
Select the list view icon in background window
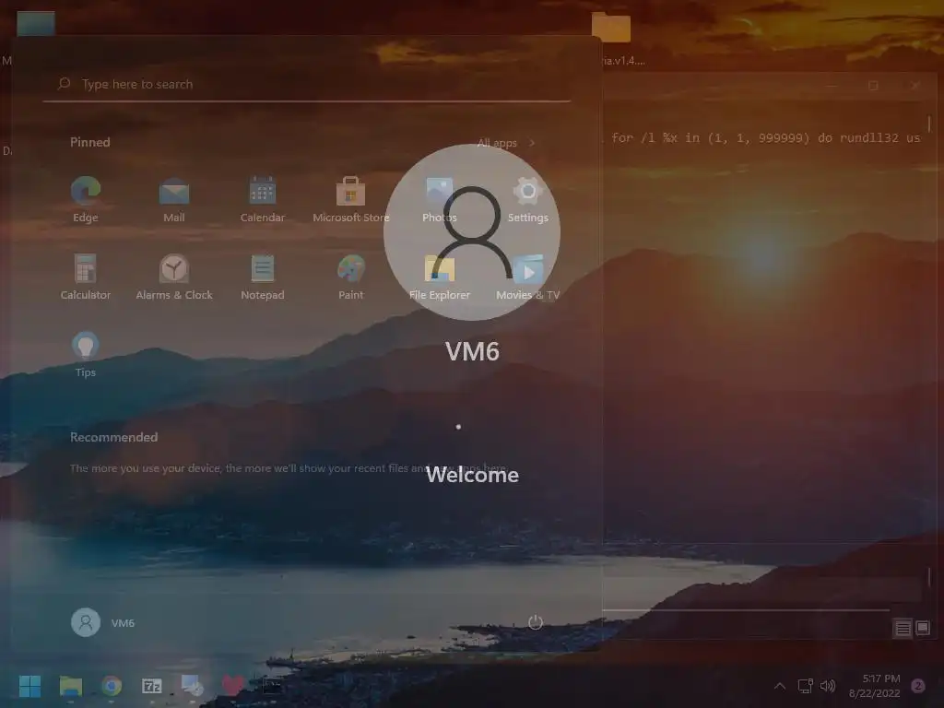[903, 629]
